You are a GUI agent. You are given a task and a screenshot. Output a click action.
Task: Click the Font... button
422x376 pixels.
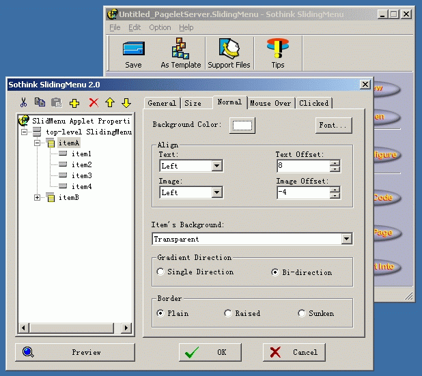333,125
